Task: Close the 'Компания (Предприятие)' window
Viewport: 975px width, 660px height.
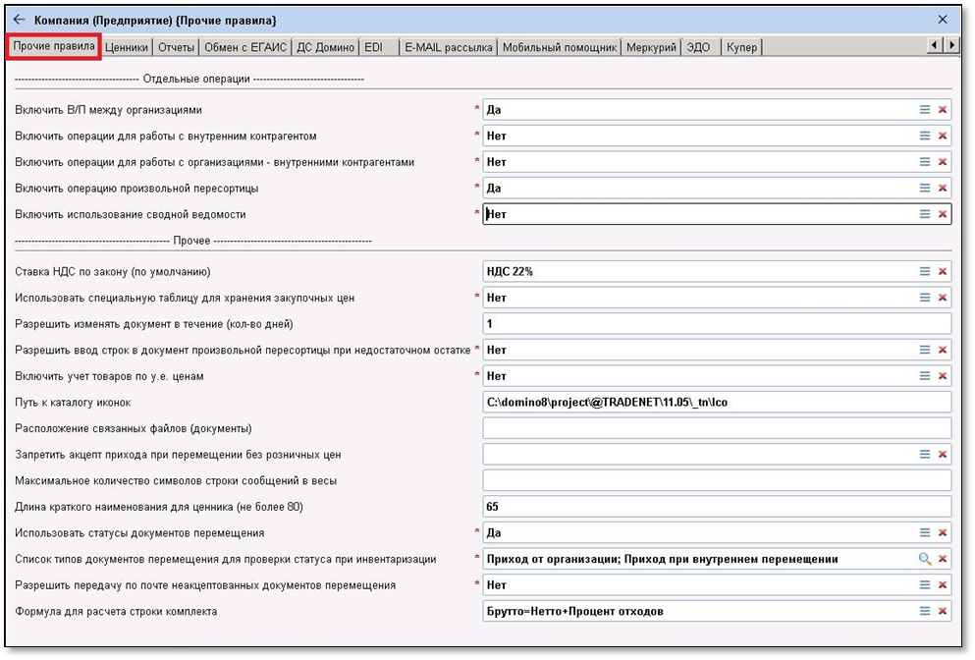Action: tap(943, 20)
